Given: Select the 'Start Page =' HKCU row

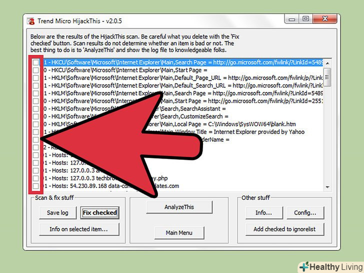Looking at the screenshot, I should 125,70.
